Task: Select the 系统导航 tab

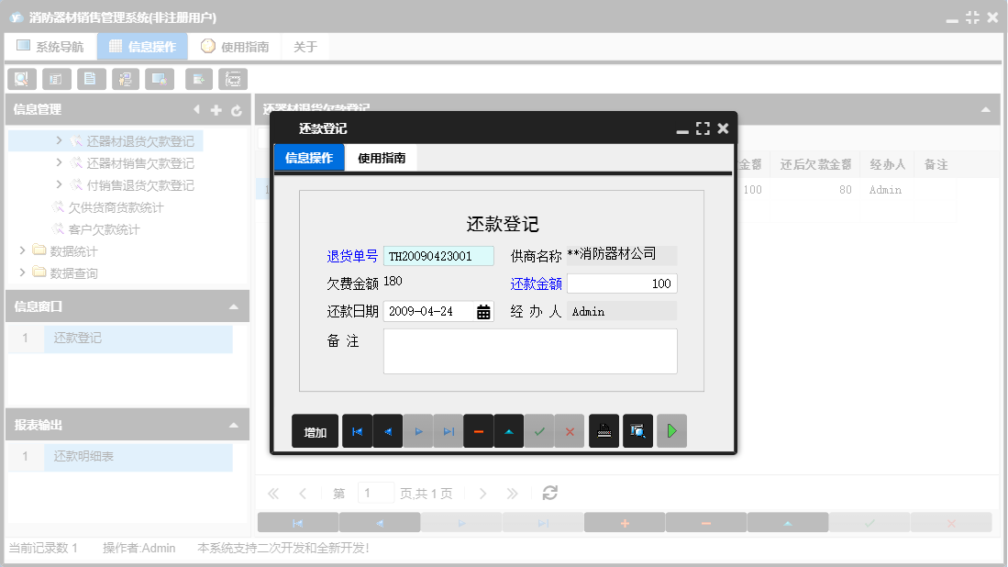Action: pos(50,45)
